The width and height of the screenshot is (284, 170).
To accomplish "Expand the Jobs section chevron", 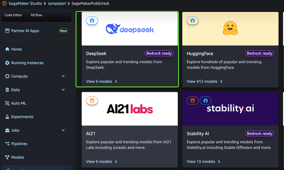I will click(x=63, y=130).
